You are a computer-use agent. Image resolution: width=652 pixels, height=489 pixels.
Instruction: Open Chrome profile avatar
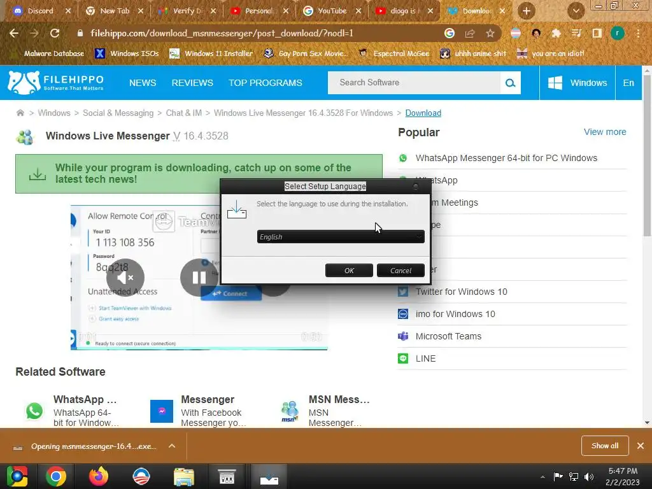618,33
